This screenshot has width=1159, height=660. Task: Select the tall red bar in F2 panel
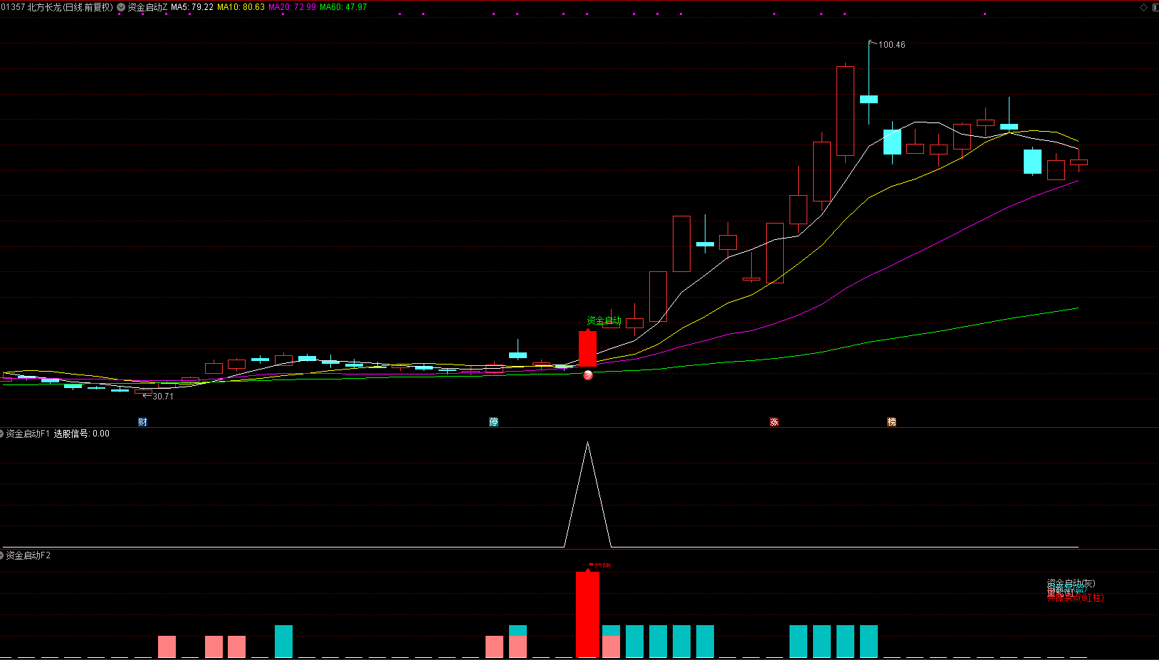click(x=587, y=614)
